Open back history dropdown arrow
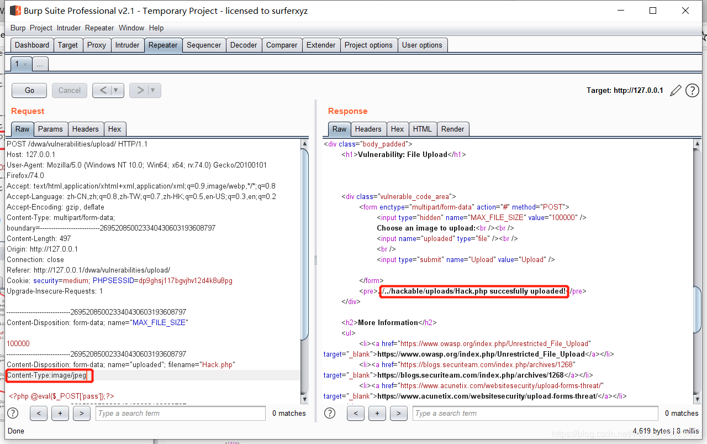 (117, 90)
